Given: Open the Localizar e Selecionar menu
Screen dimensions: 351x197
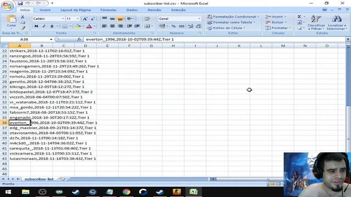Looking at the screenshot, I should point(337,22).
